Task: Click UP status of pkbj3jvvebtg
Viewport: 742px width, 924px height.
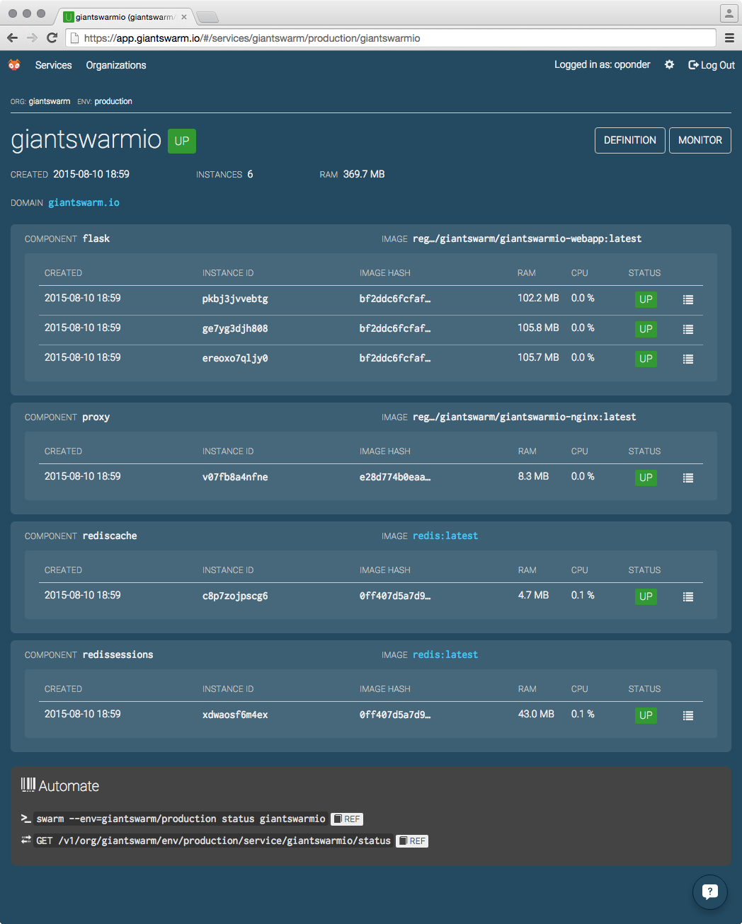Action: (646, 299)
